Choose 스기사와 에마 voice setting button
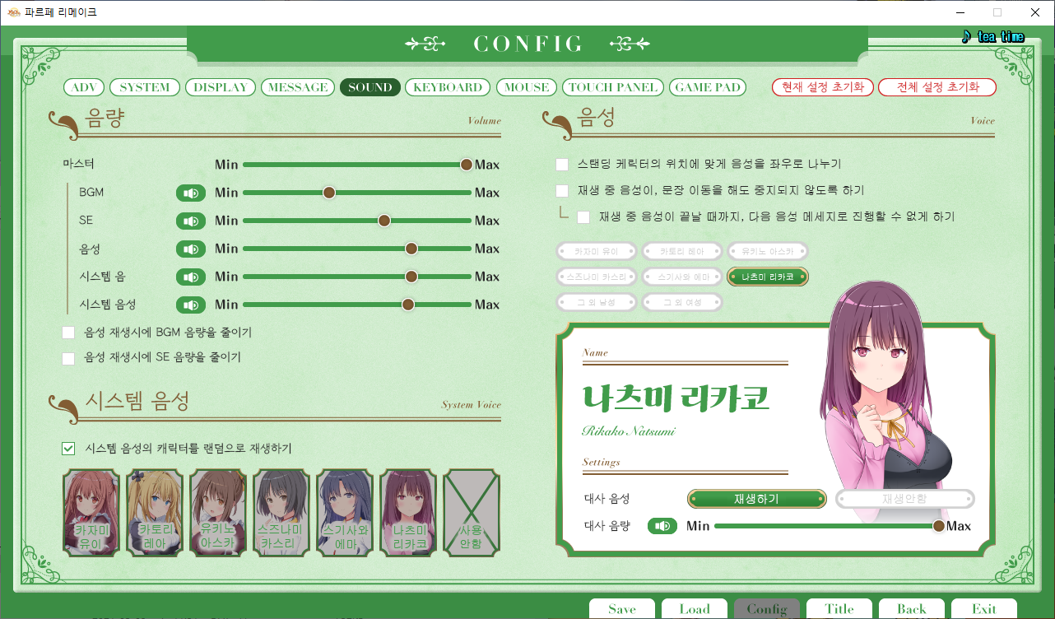 [681, 277]
